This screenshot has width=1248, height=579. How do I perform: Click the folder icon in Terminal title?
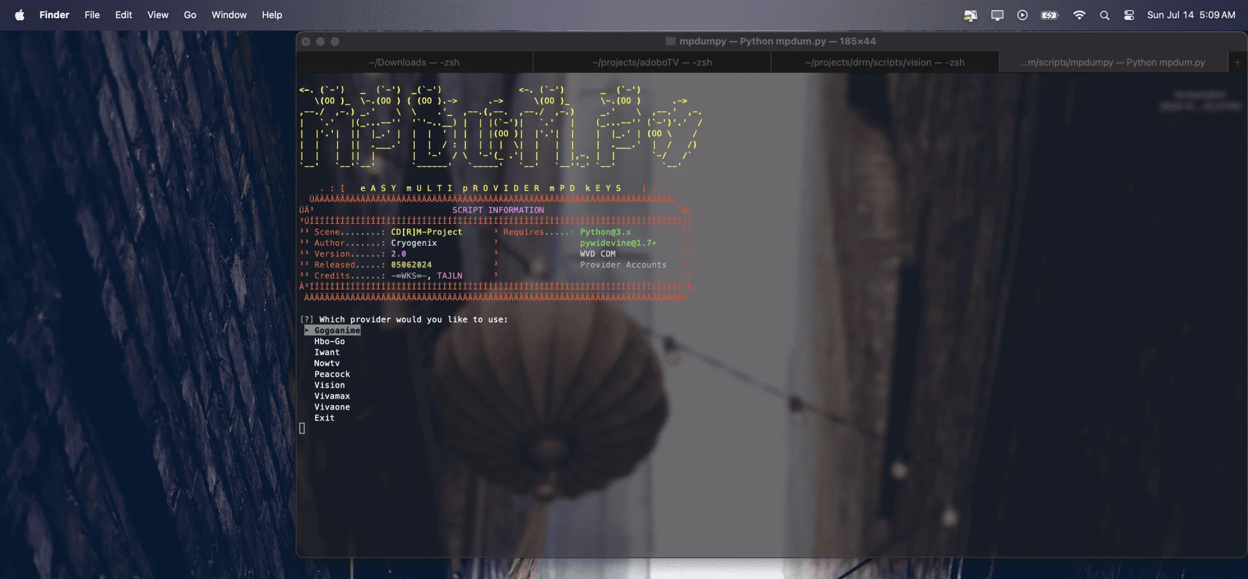click(671, 41)
